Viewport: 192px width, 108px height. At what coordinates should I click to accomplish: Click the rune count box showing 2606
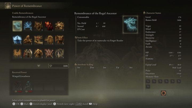pos(59,66)
